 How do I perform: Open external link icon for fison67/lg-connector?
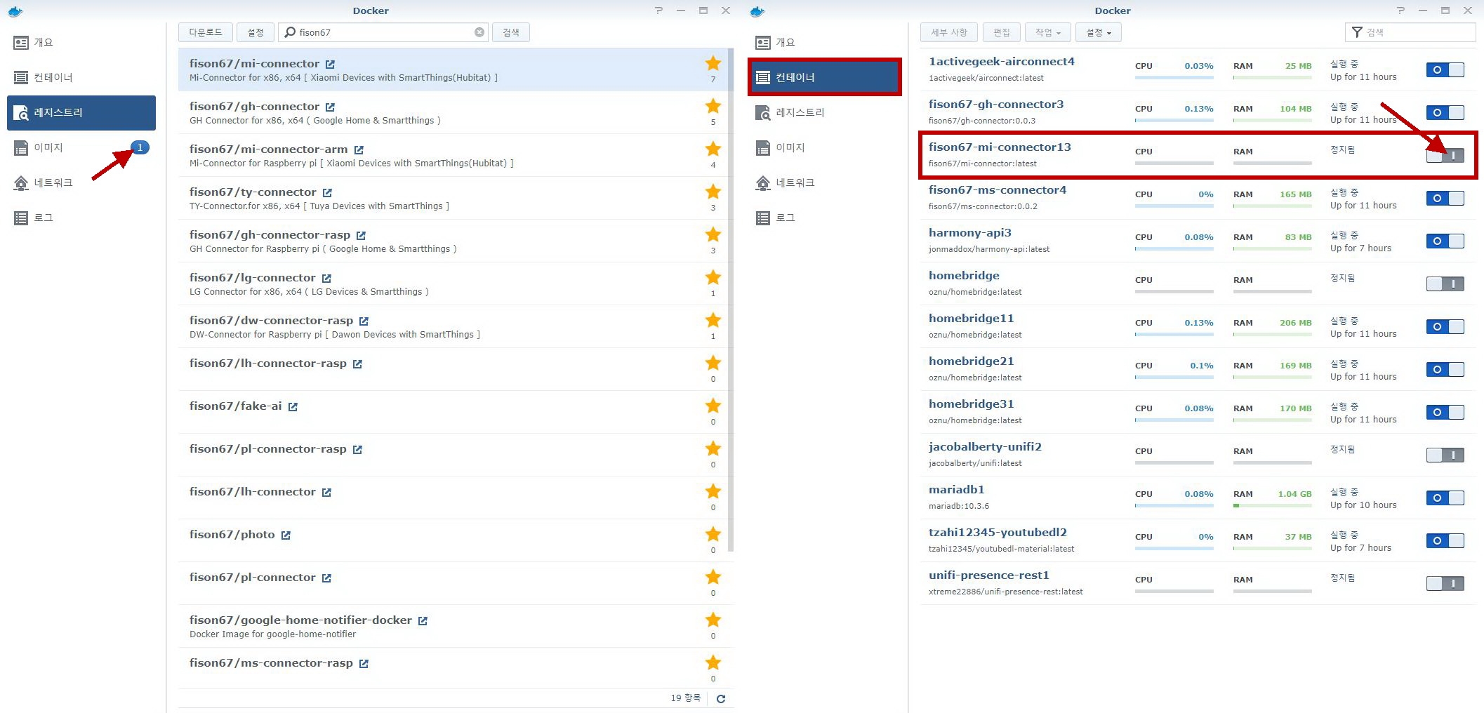click(x=326, y=279)
